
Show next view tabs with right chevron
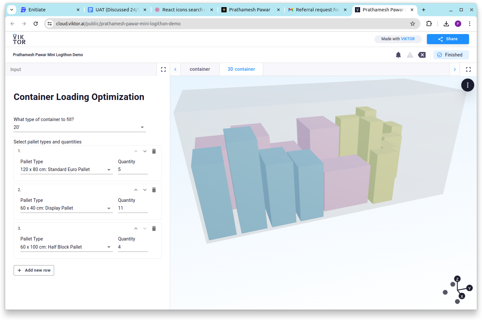(x=455, y=69)
